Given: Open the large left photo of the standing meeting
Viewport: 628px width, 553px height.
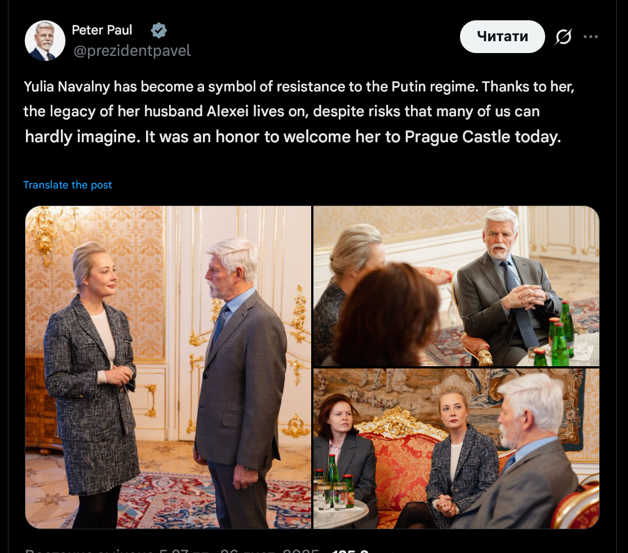Looking at the screenshot, I should coord(168,367).
